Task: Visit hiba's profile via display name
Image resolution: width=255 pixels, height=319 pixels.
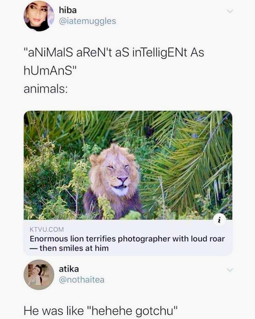Action: pyautogui.click(x=68, y=11)
